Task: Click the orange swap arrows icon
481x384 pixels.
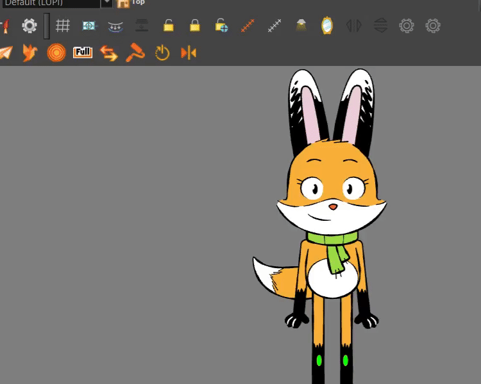Action: (x=109, y=52)
